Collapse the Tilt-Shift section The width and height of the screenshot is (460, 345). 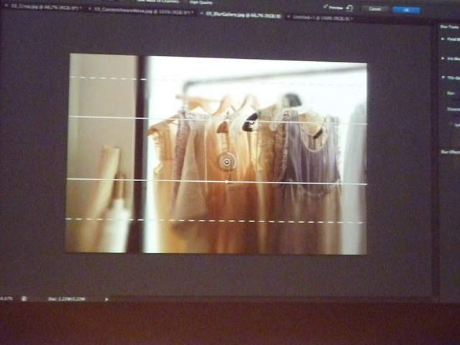(x=443, y=78)
